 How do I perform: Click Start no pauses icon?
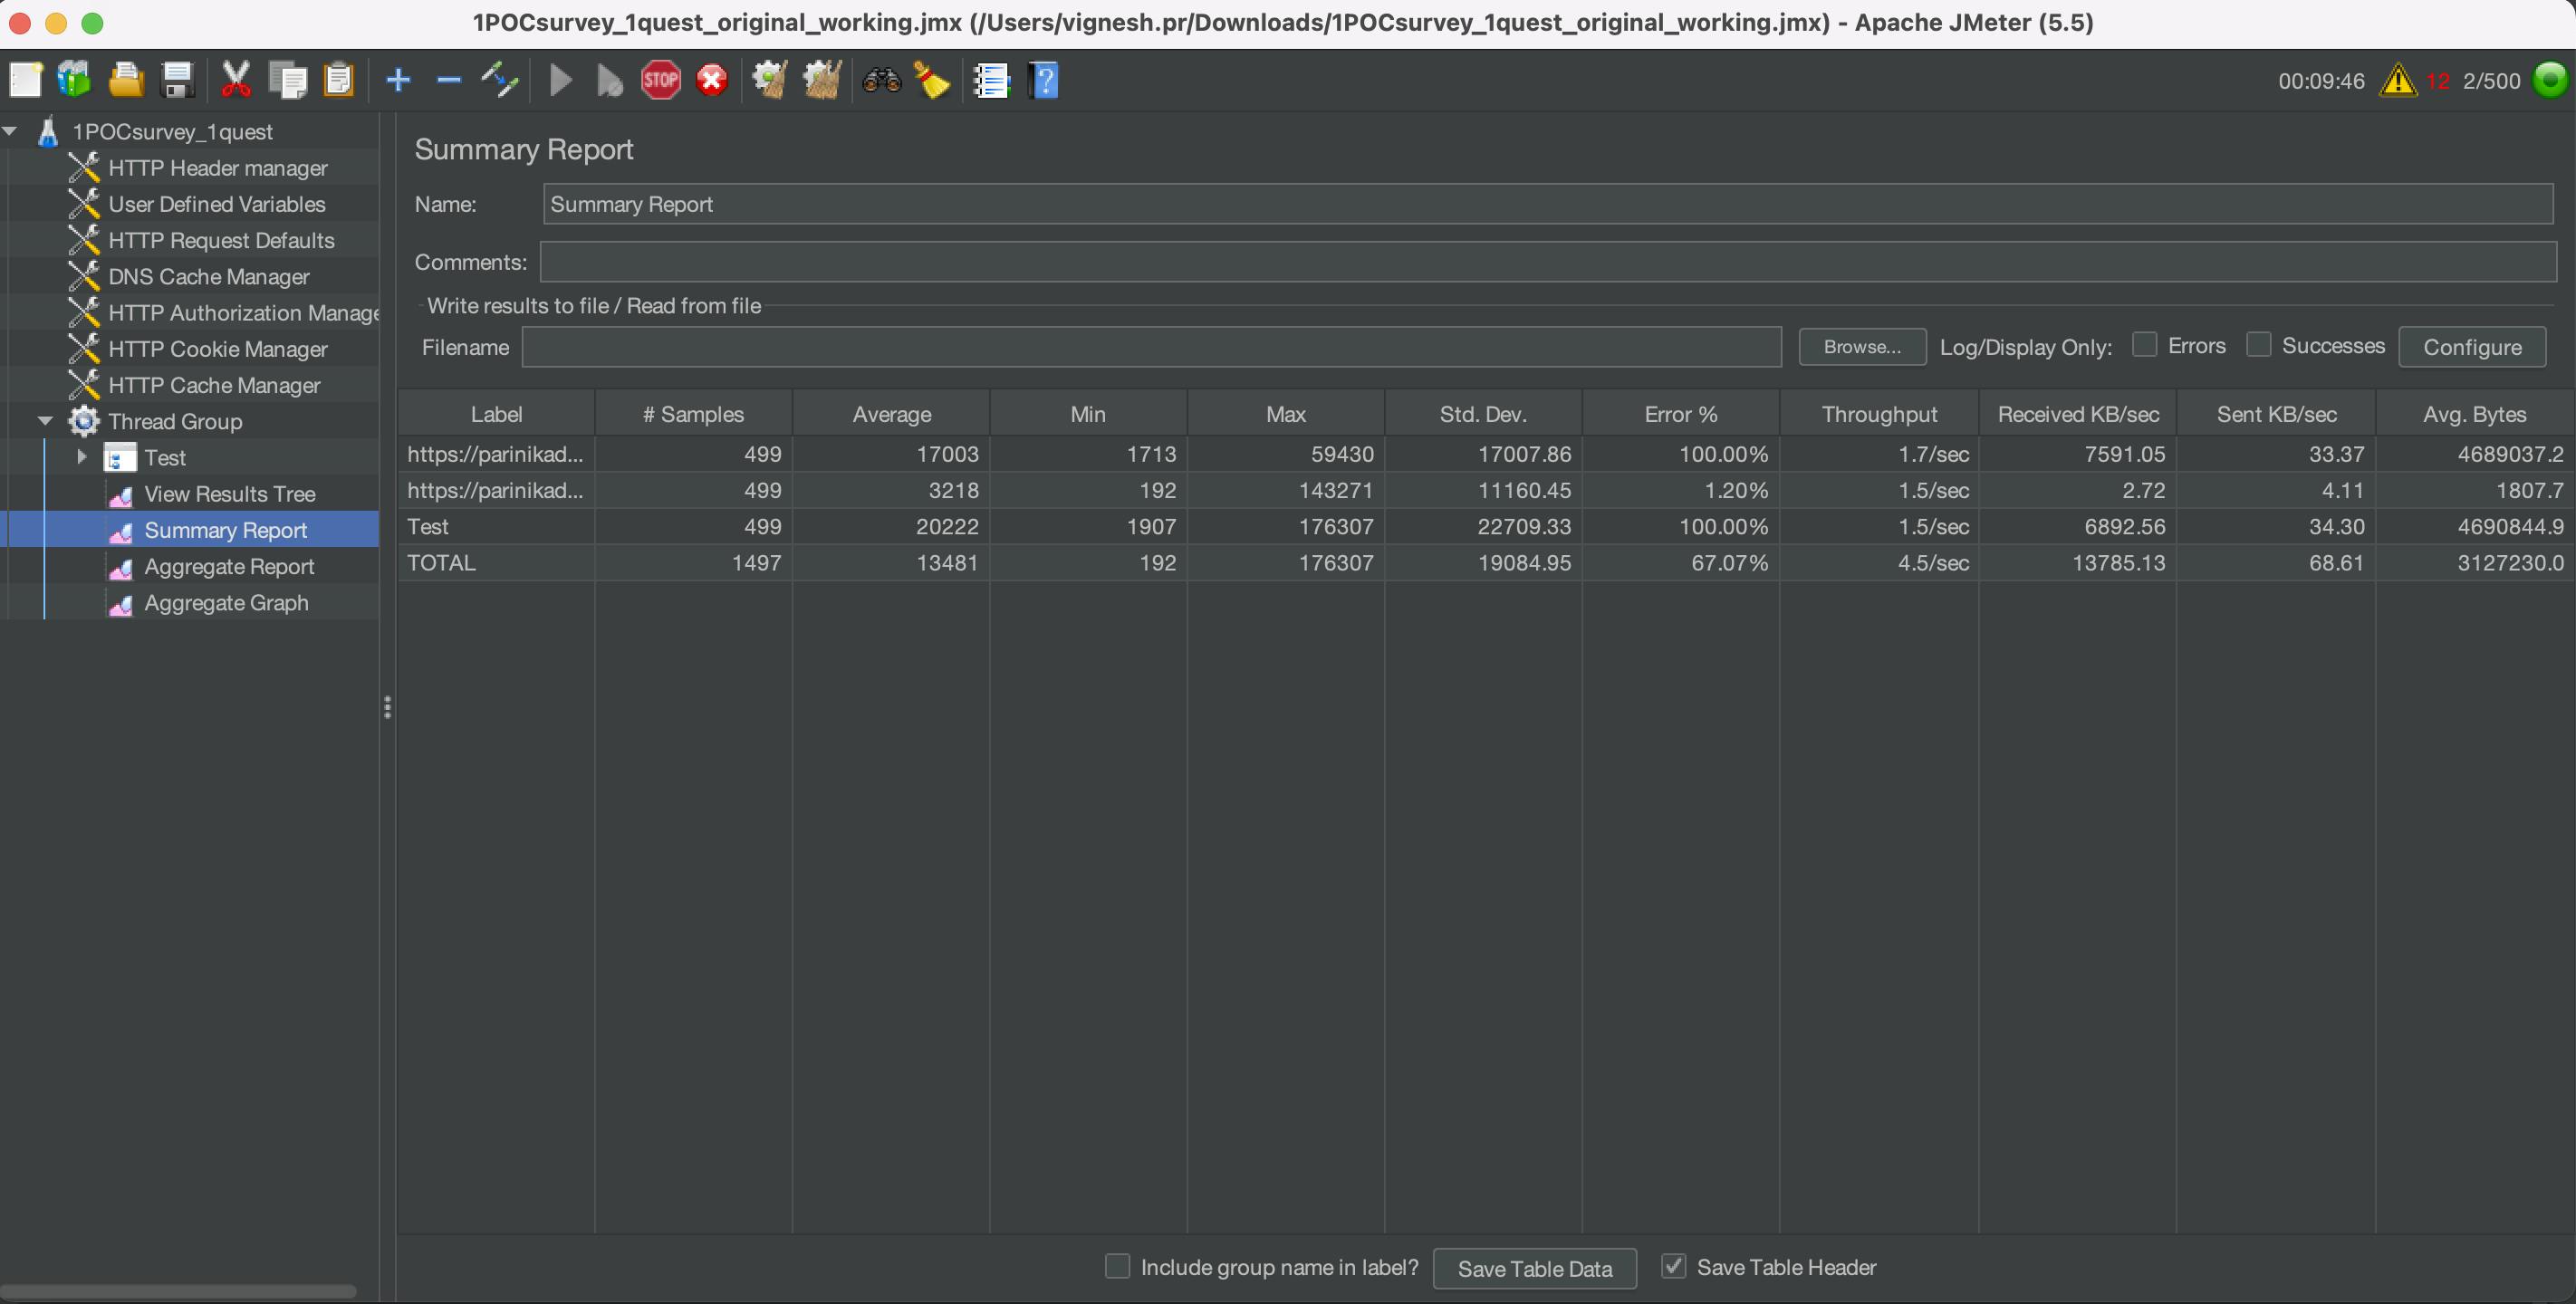click(609, 80)
